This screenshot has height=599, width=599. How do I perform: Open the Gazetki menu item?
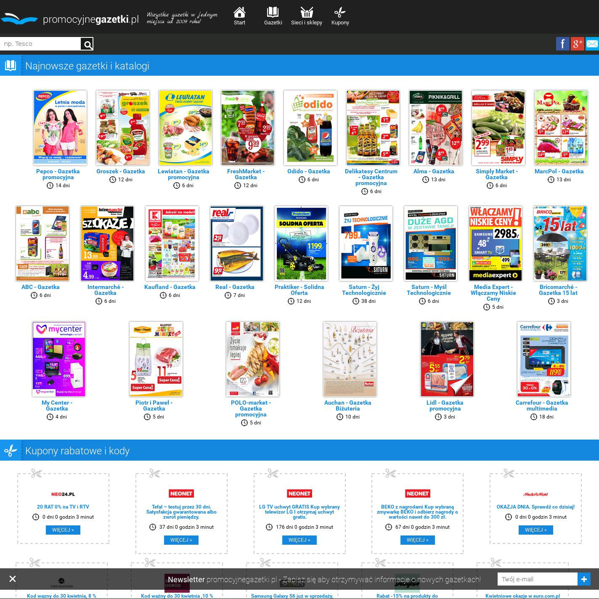[x=273, y=16]
